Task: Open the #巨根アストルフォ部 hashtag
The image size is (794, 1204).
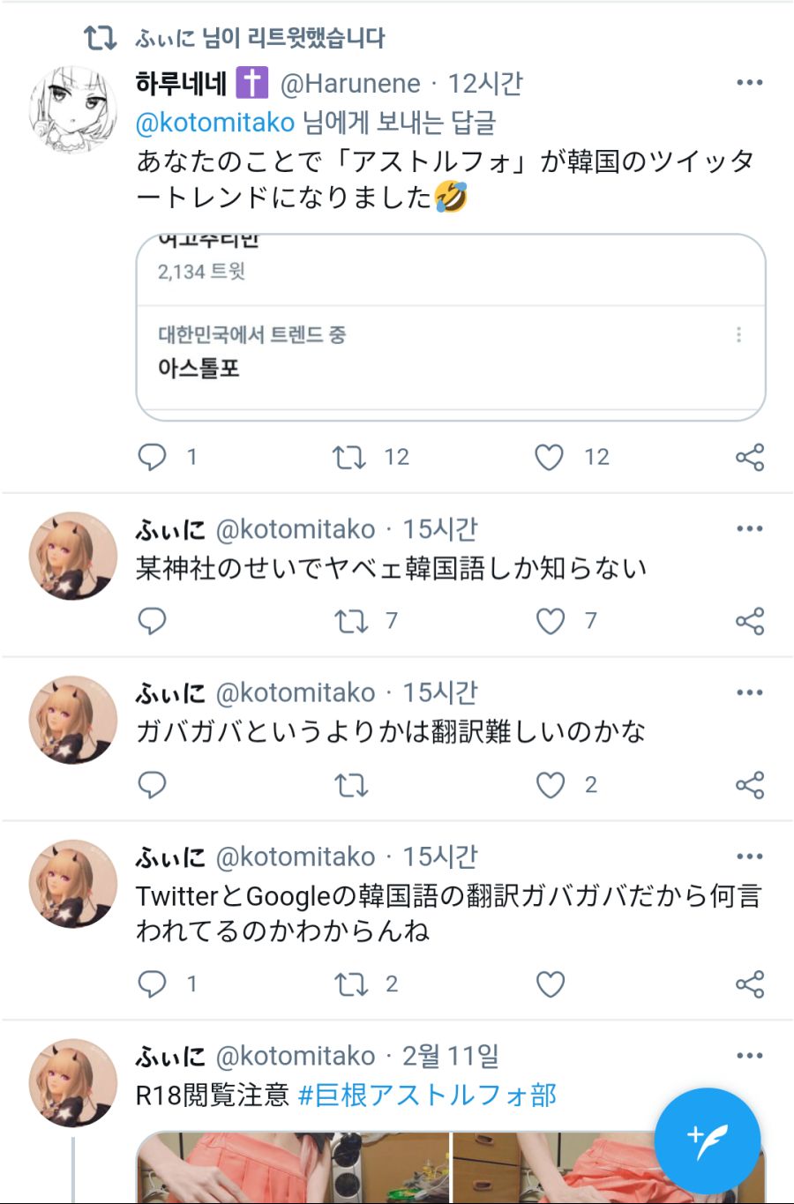Action: [428, 1095]
